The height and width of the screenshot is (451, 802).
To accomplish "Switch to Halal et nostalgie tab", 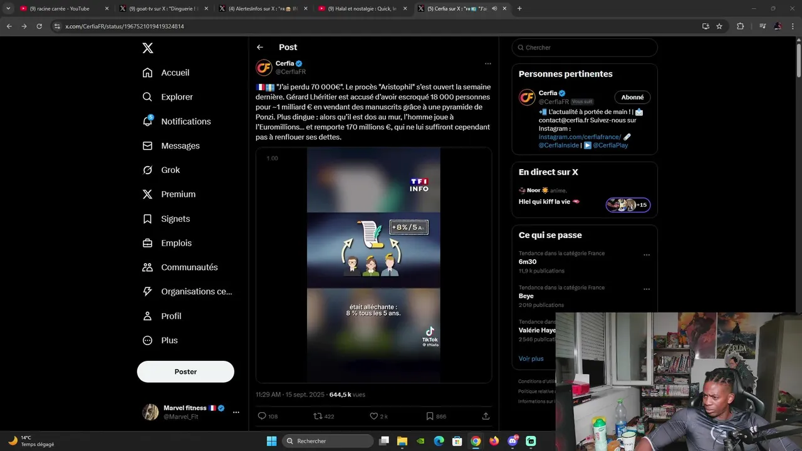I will 362,9.
